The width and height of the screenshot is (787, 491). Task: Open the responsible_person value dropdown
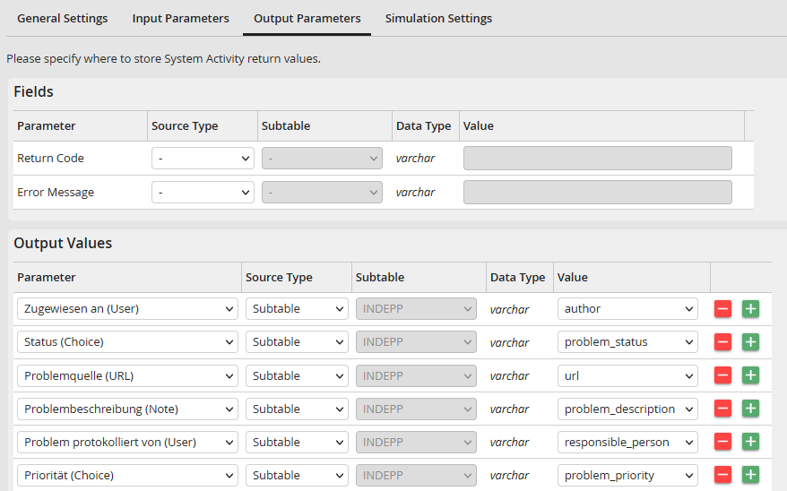pyautogui.click(x=627, y=442)
